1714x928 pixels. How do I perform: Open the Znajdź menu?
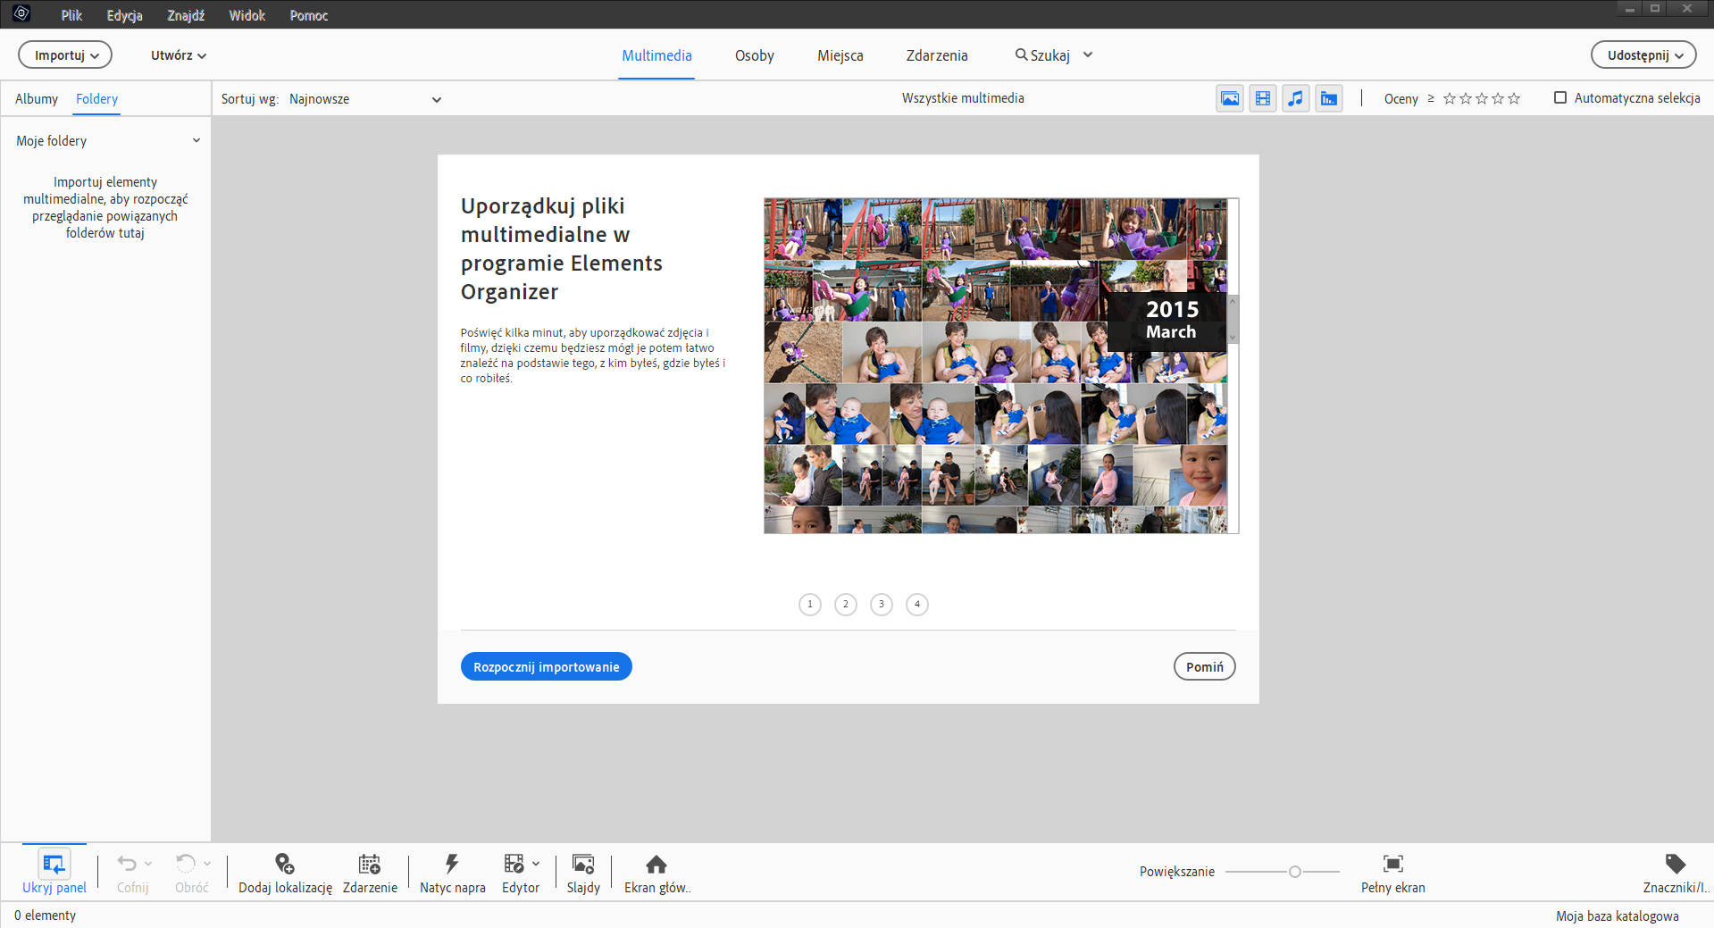pyautogui.click(x=186, y=15)
